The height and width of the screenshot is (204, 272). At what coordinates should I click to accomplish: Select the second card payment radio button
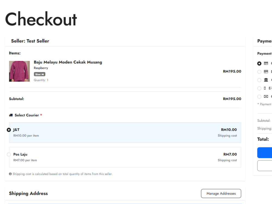pyautogui.click(x=259, y=72)
